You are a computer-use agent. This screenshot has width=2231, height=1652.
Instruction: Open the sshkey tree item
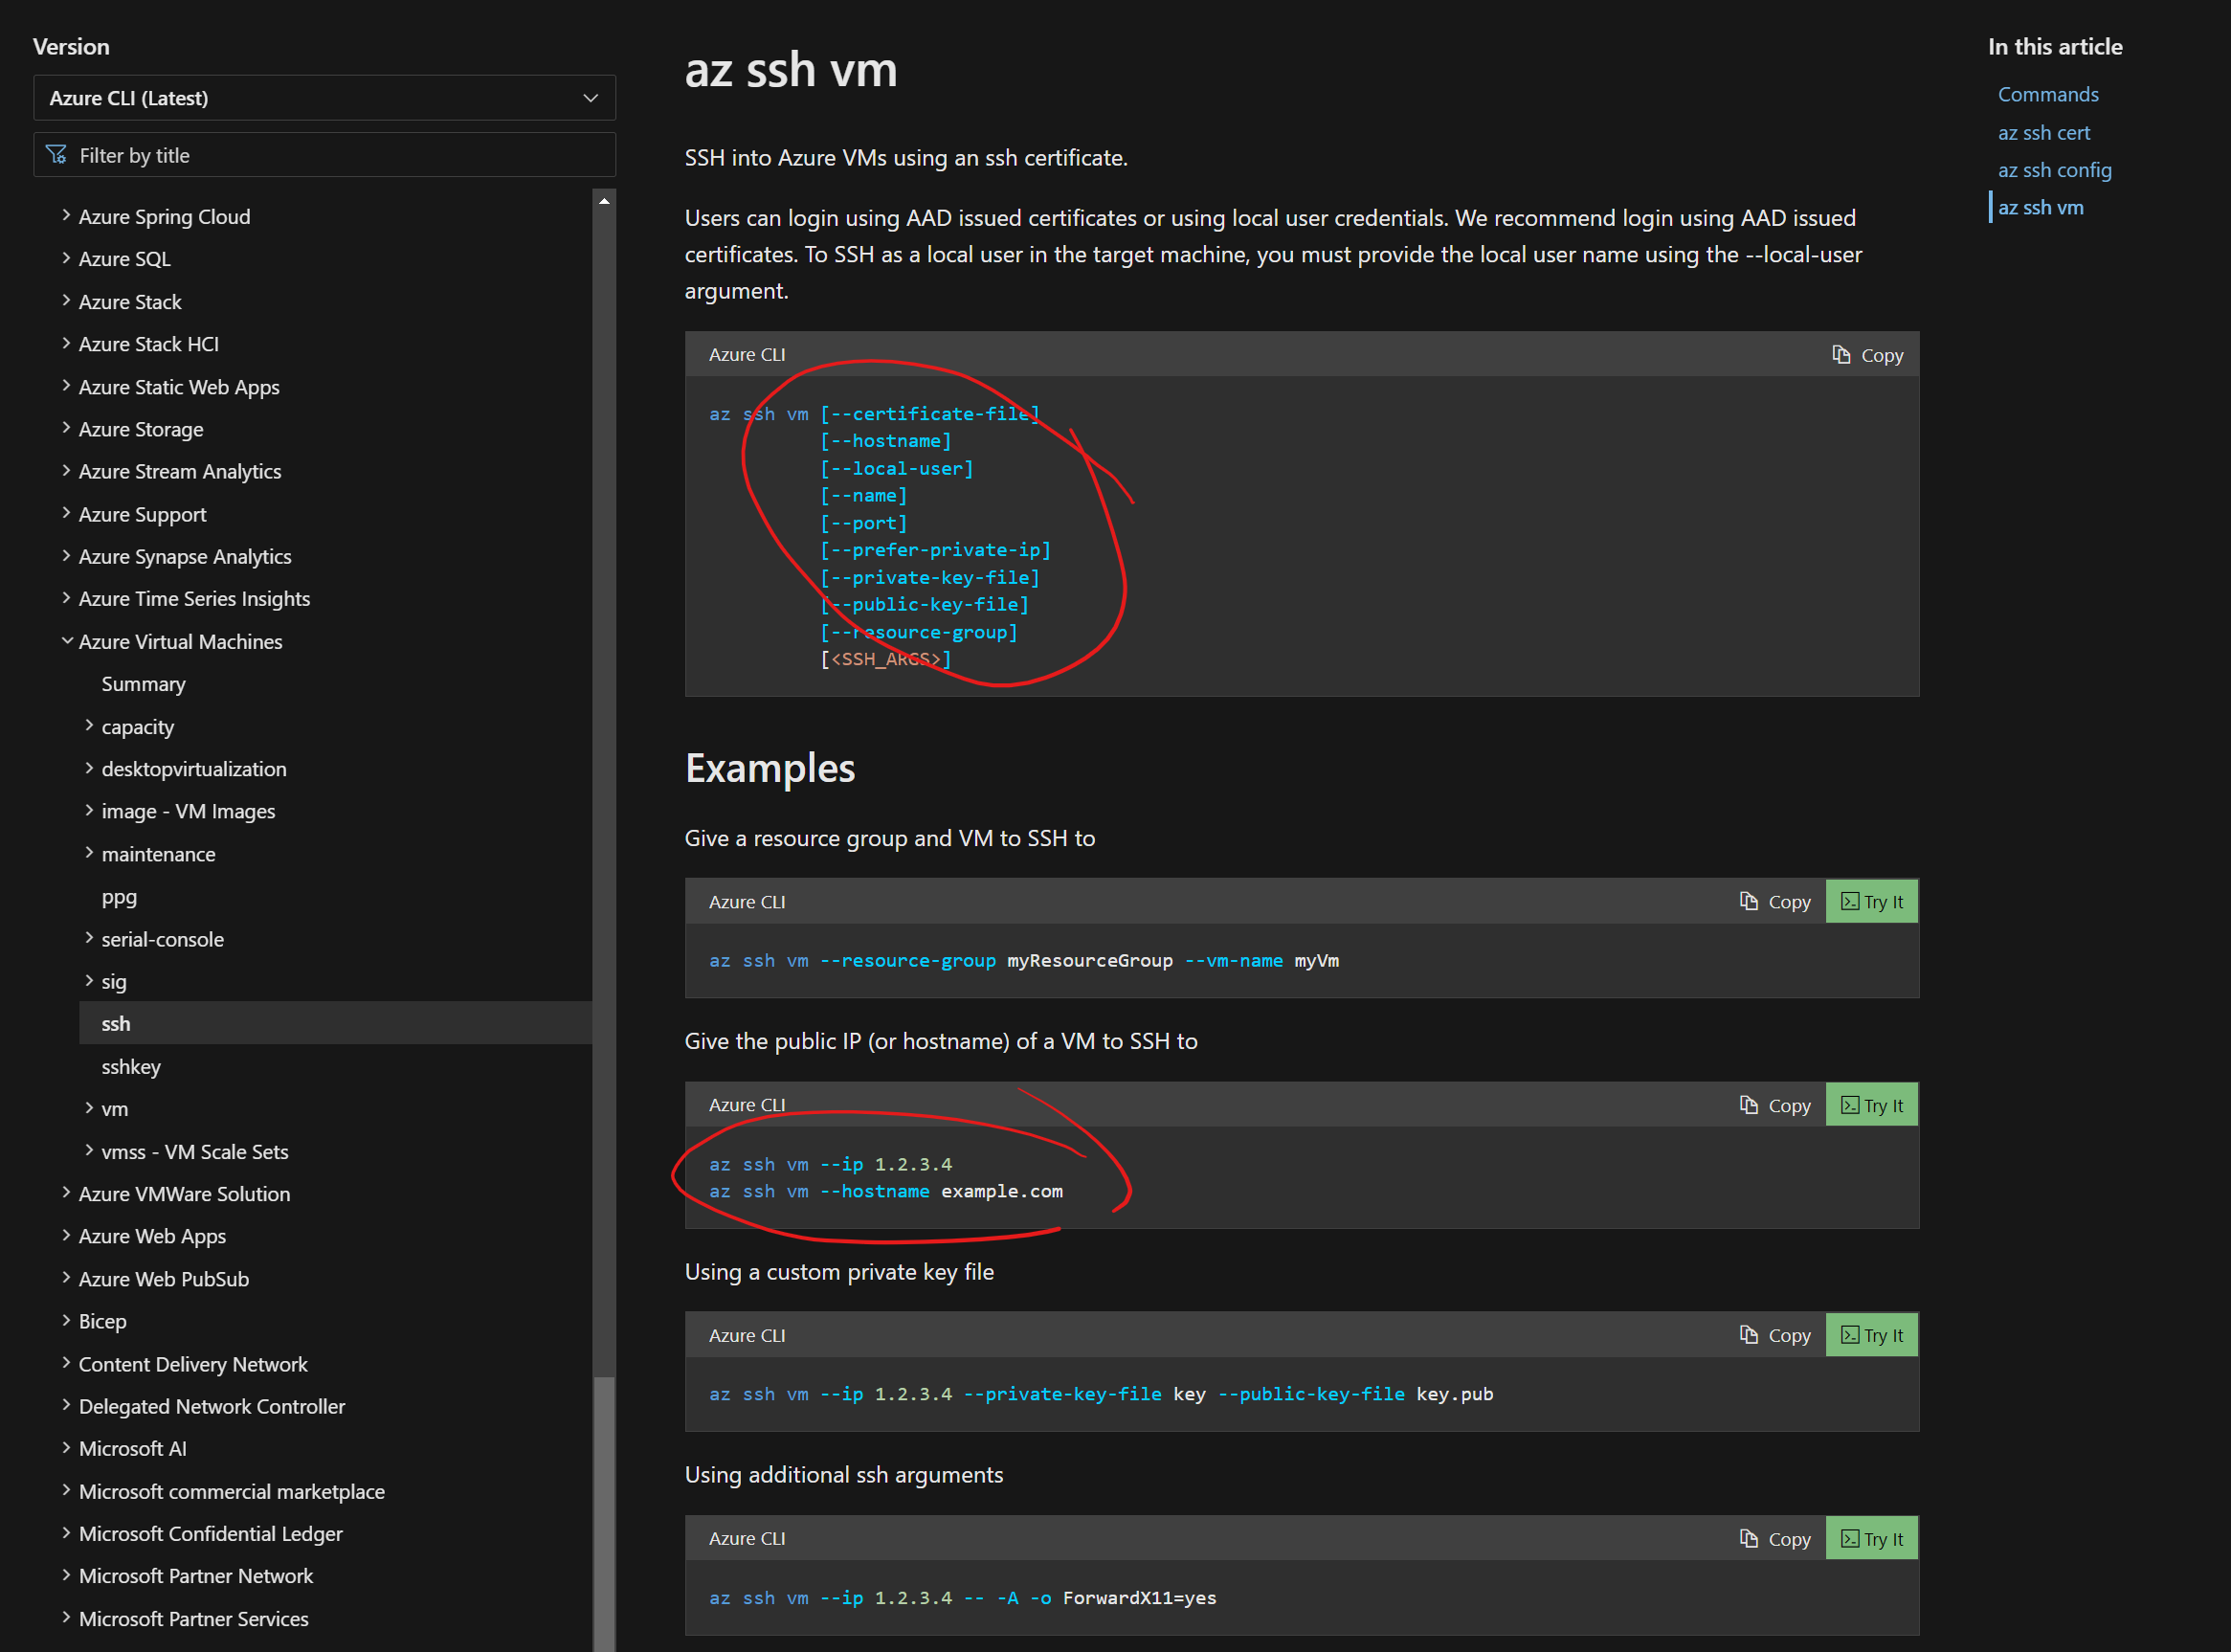[x=131, y=1066]
